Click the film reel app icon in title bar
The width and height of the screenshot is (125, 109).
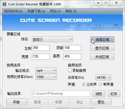coord(5,4)
